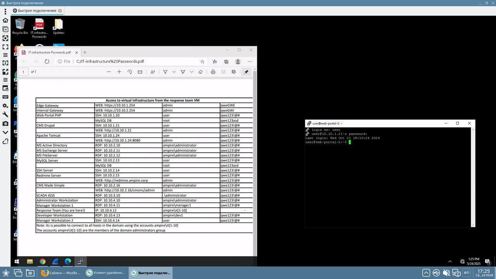Click the 'en' keyboard layout indicator

click(467, 273)
